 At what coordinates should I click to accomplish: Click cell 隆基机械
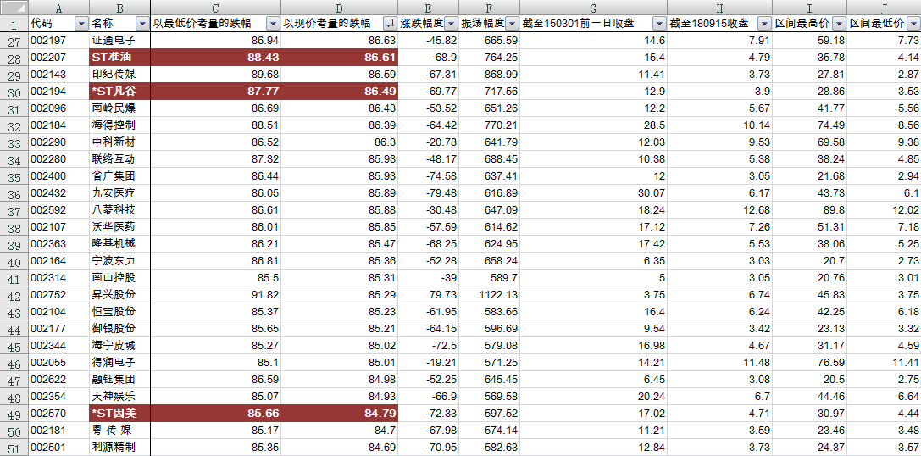click(119, 244)
